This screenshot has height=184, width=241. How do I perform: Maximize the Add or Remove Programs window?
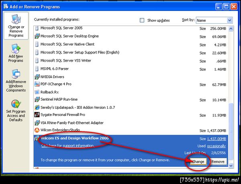point(226,7)
